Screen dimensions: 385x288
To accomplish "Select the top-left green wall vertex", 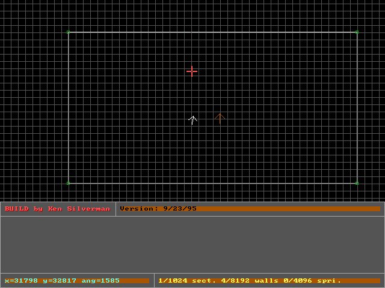I will (68, 32).
